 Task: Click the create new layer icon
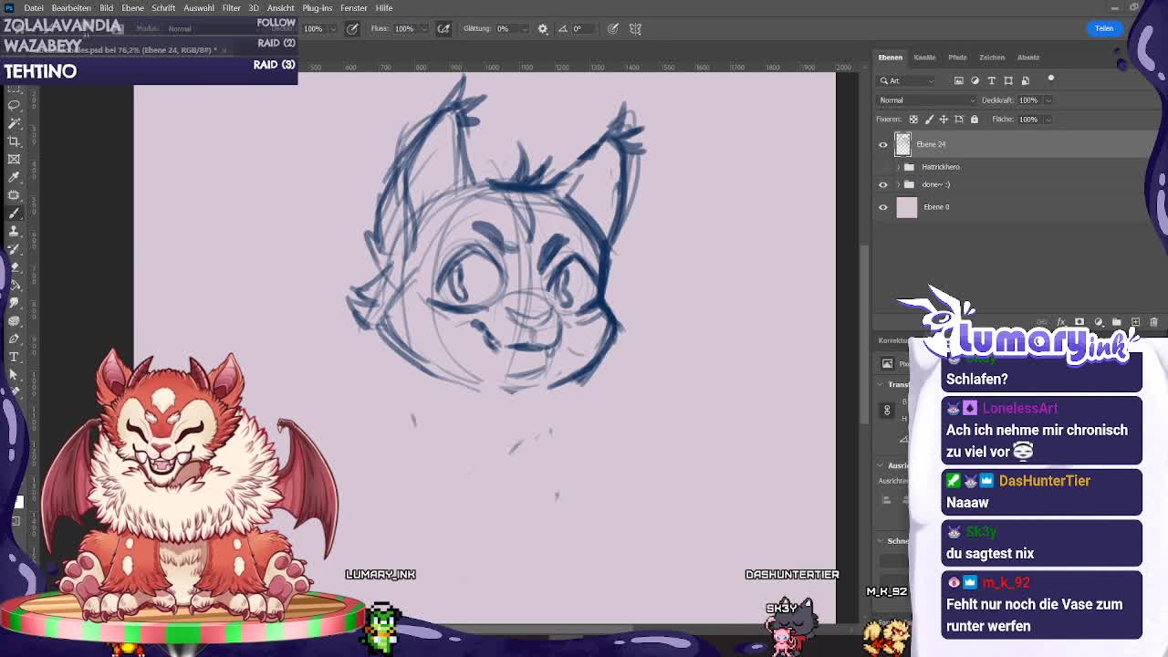(1135, 322)
